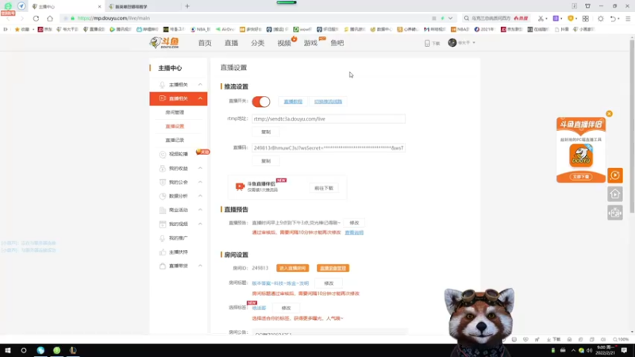635x357 pixels.
Task: Click the gray home floating side button
Action: pyautogui.click(x=614, y=194)
